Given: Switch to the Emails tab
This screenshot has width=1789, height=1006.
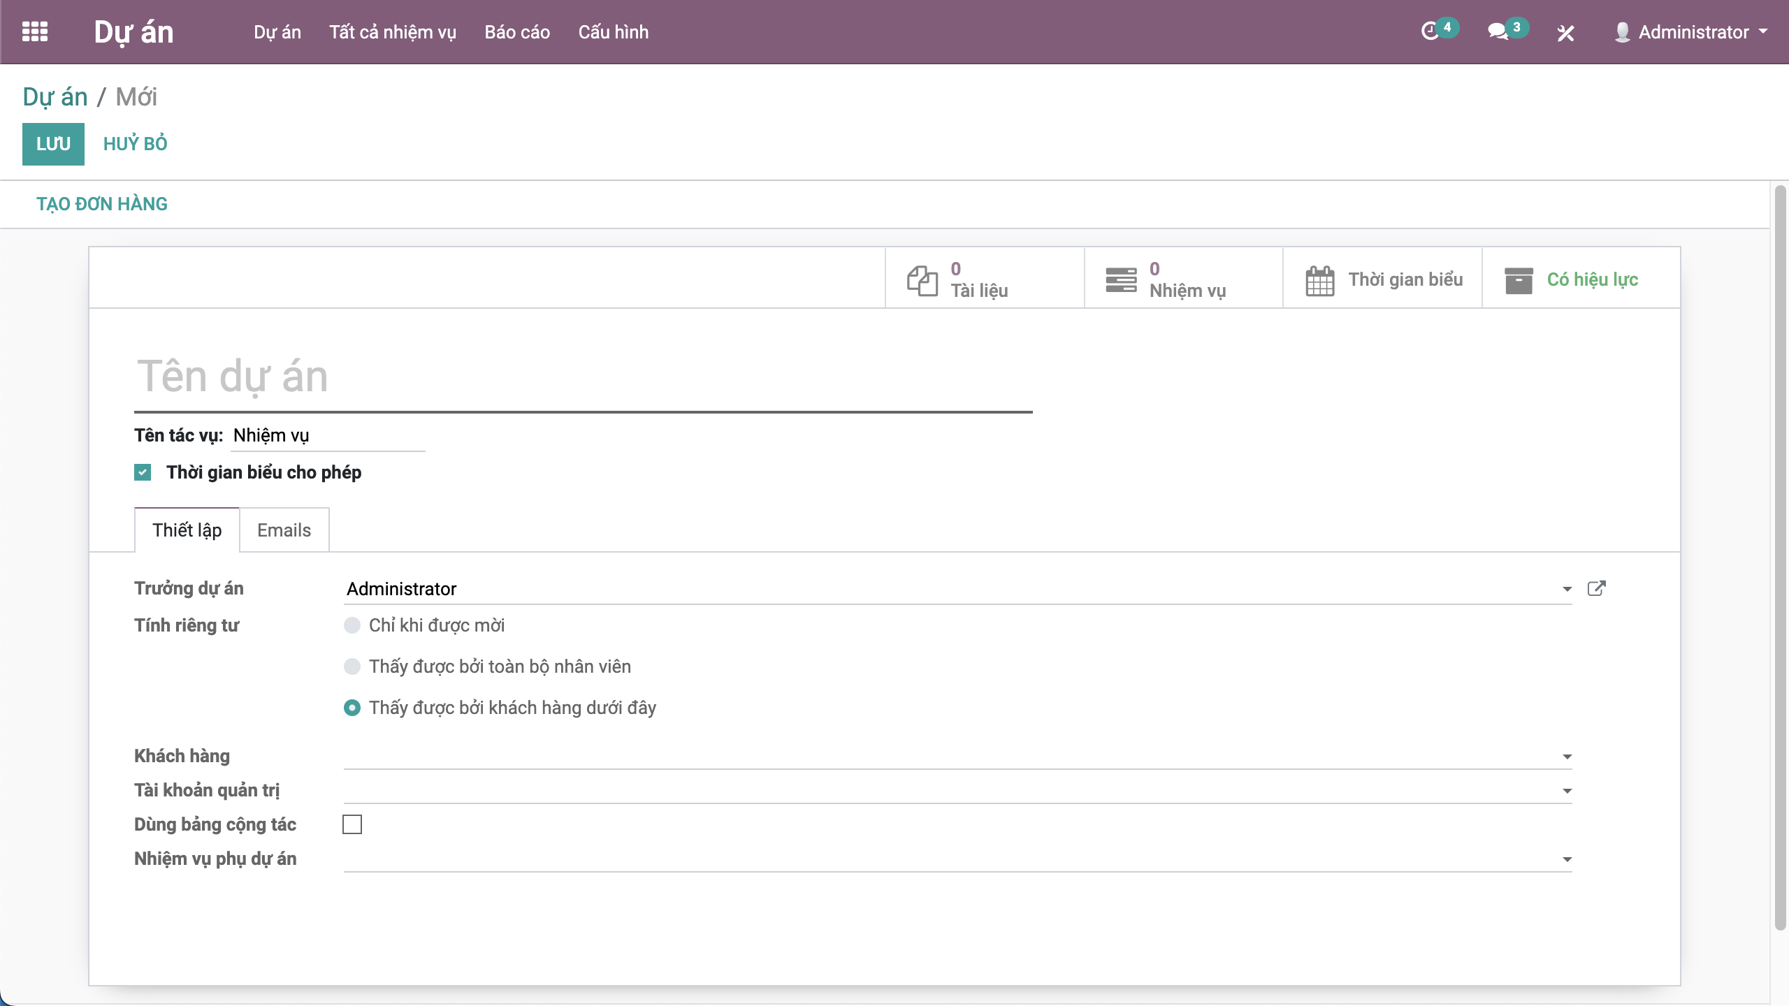Looking at the screenshot, I should click(x=284, y=530).
